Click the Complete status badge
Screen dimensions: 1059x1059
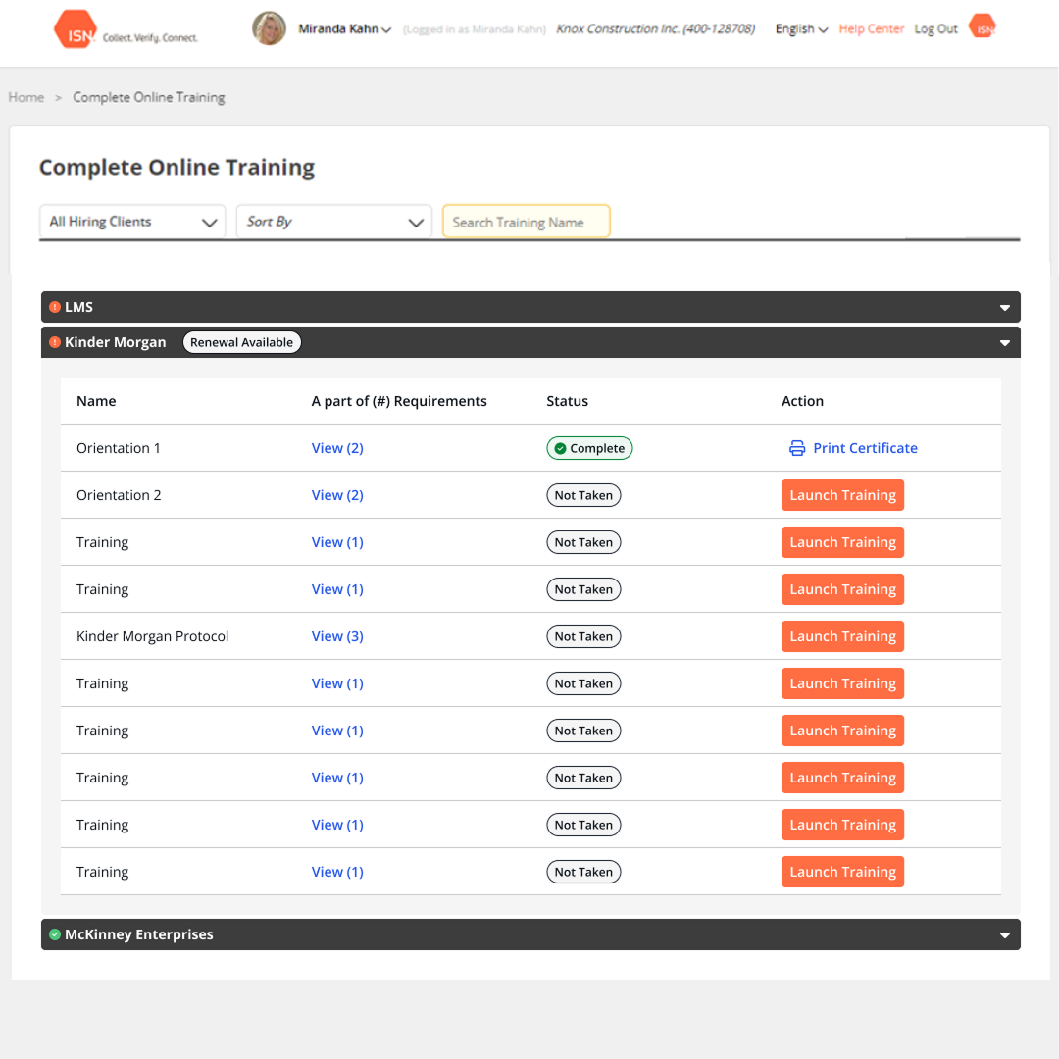click(x=589, y=448)
